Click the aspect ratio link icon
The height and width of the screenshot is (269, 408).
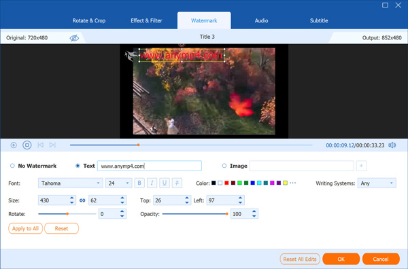coord(82,200)
